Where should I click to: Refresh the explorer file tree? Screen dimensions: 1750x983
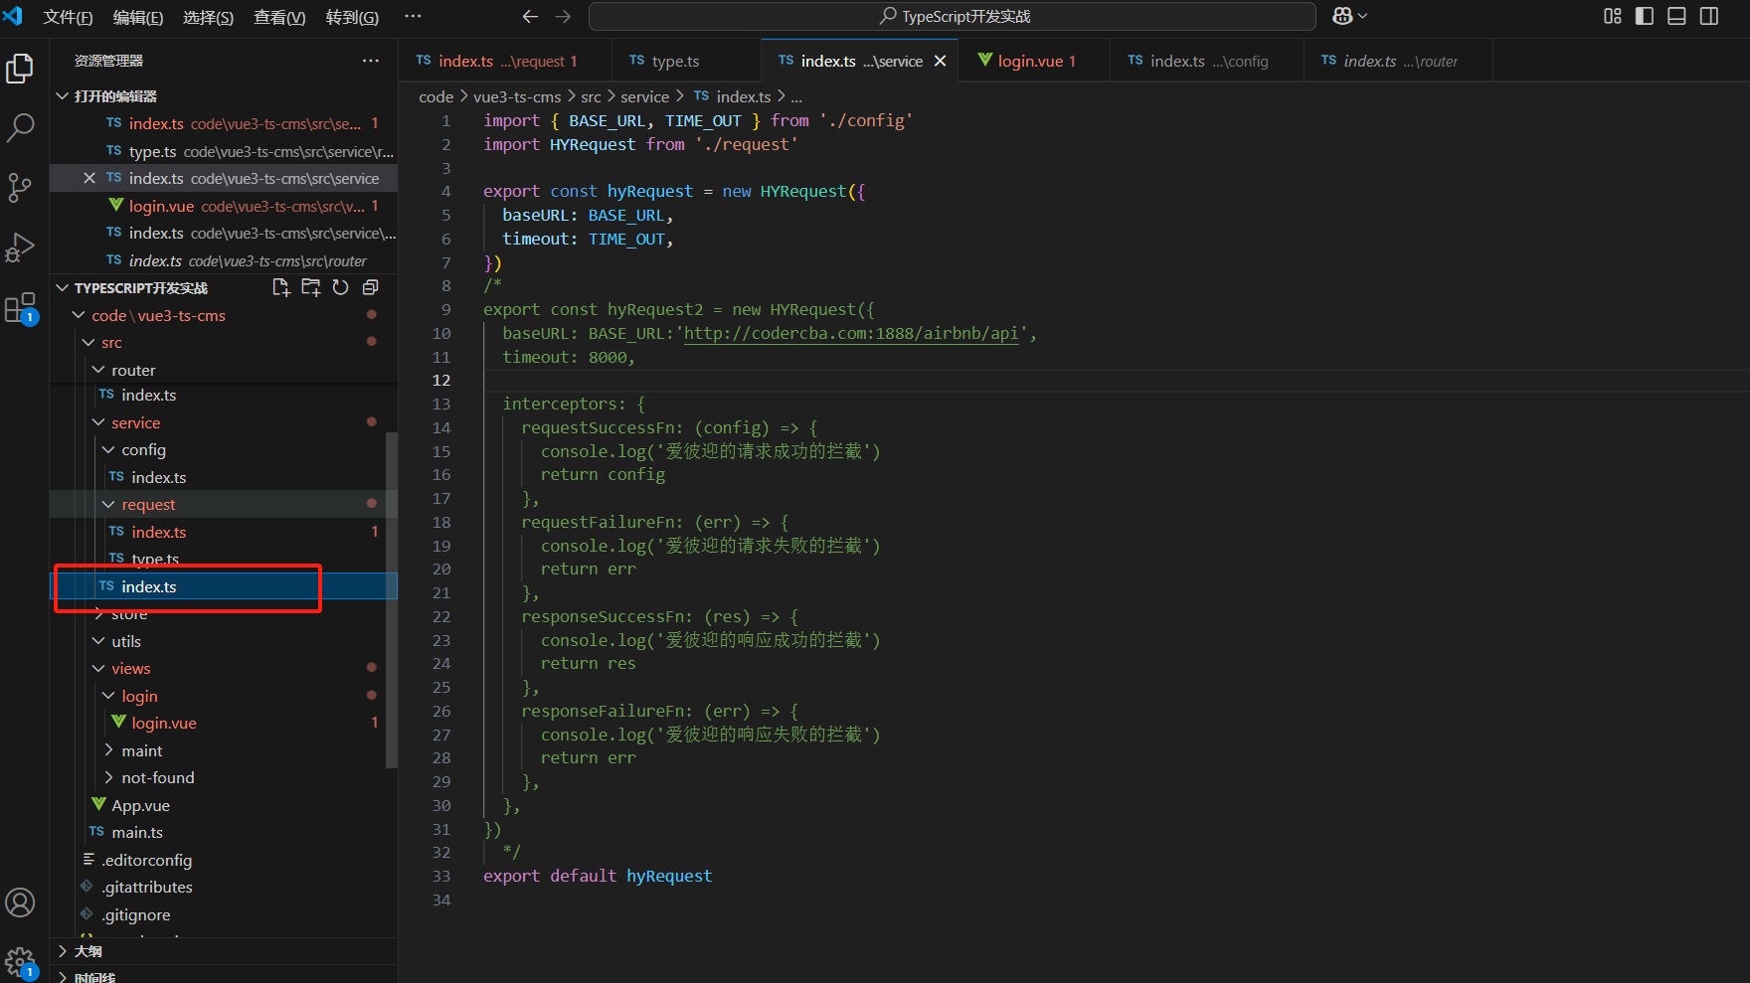tap(340, 287)
